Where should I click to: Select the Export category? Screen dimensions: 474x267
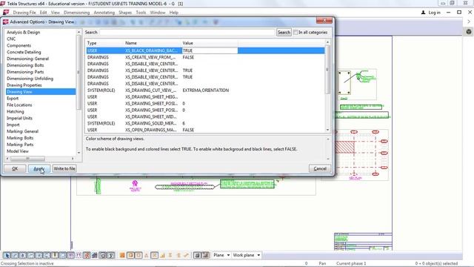[x=13, y=99]
